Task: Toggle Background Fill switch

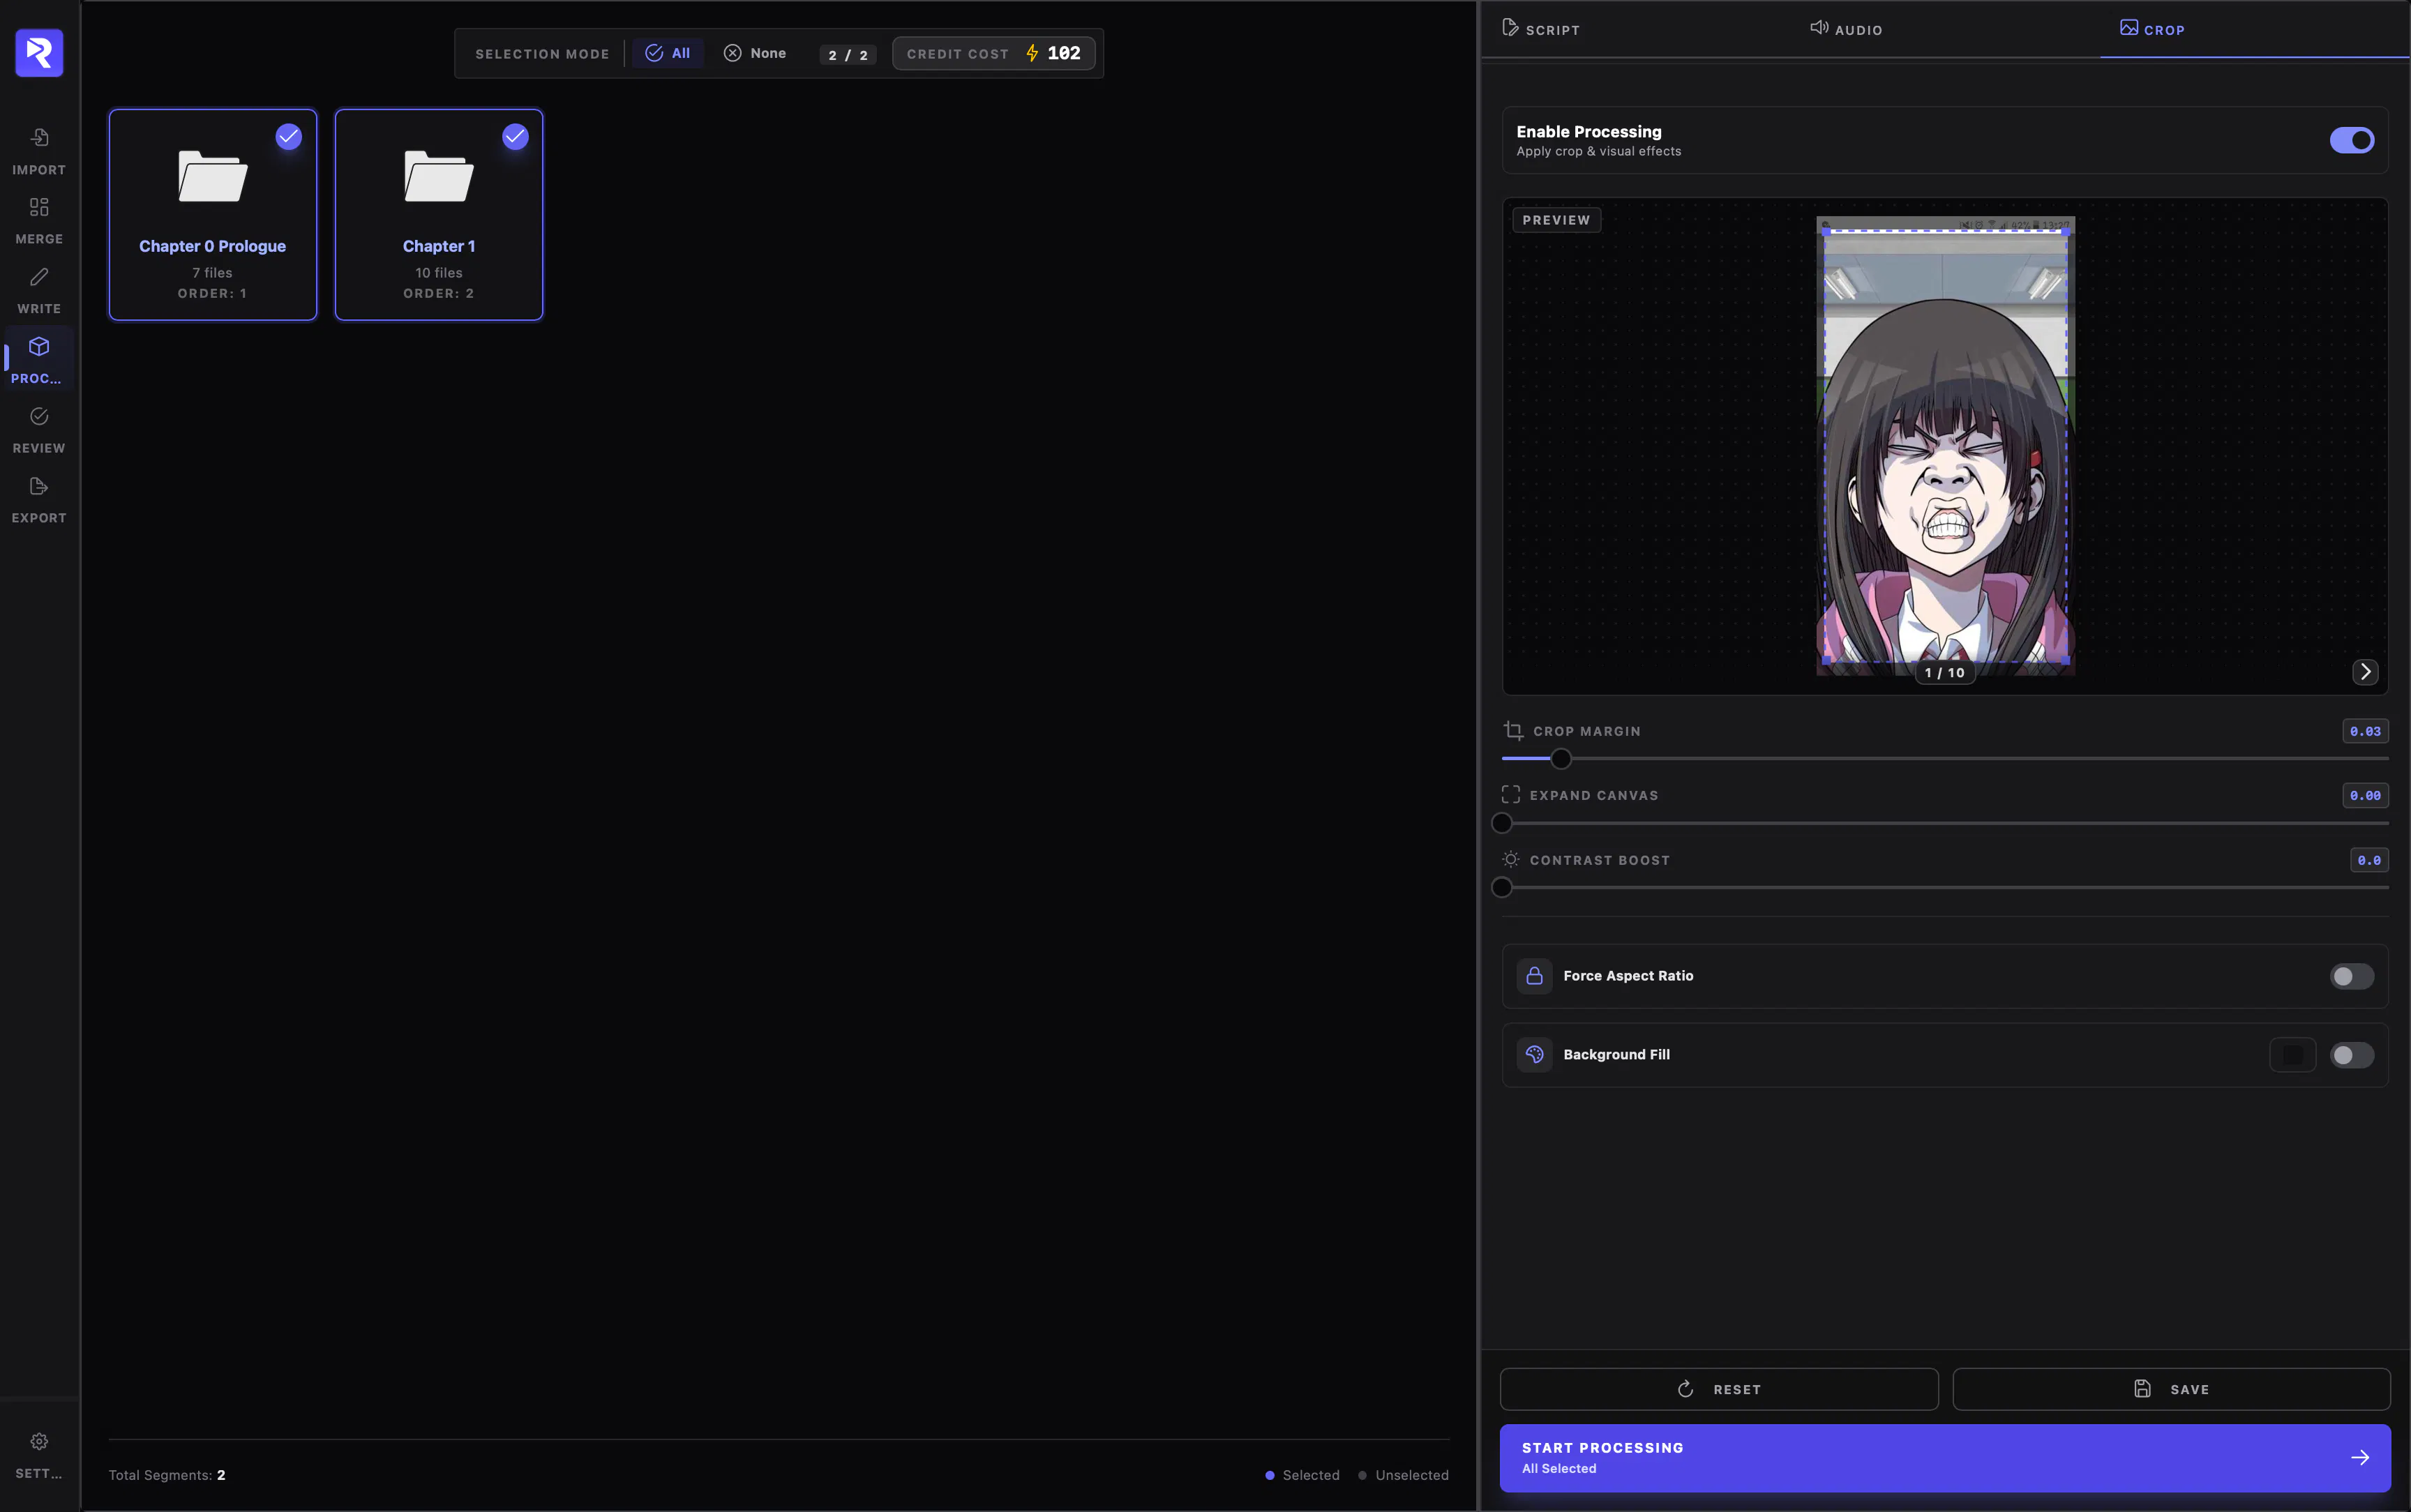Action: click(2351, 1055)
